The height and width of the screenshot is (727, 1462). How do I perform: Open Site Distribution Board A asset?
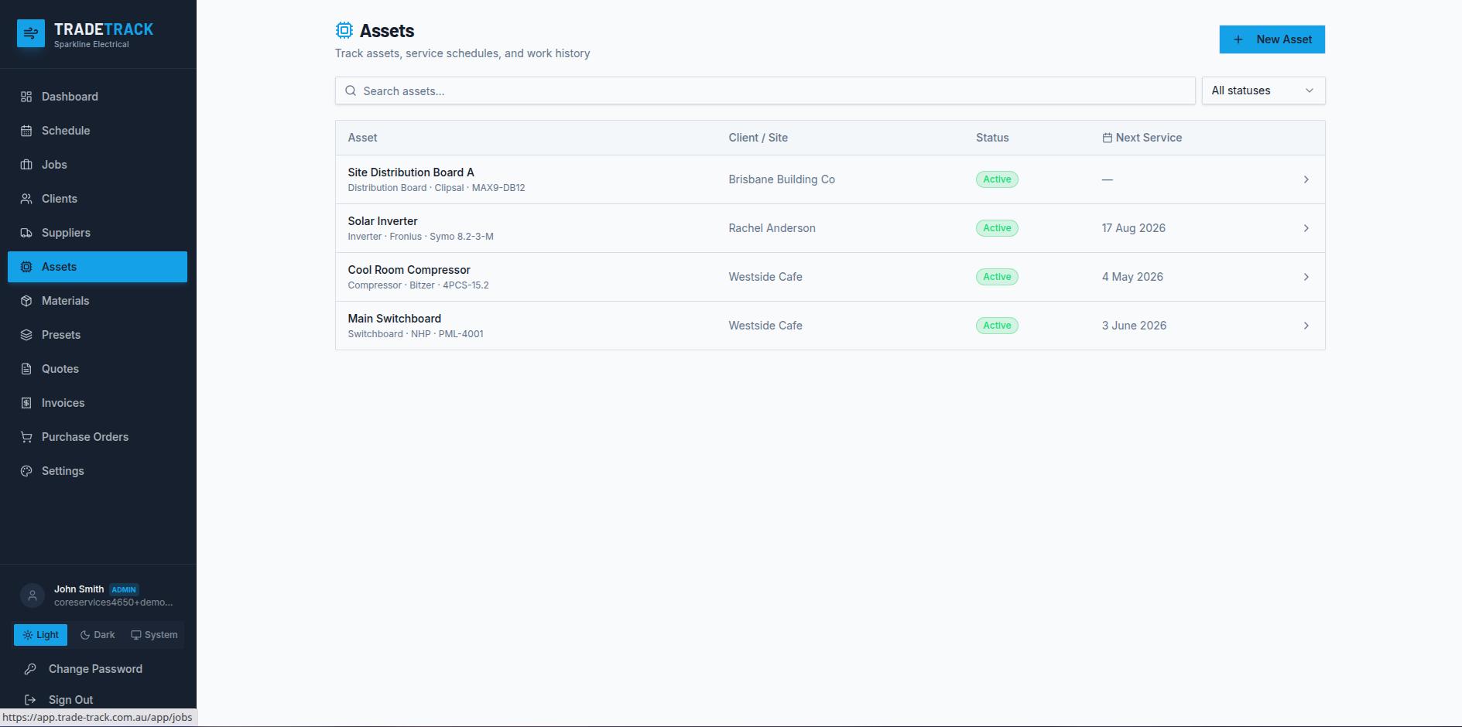coord(830,179)
